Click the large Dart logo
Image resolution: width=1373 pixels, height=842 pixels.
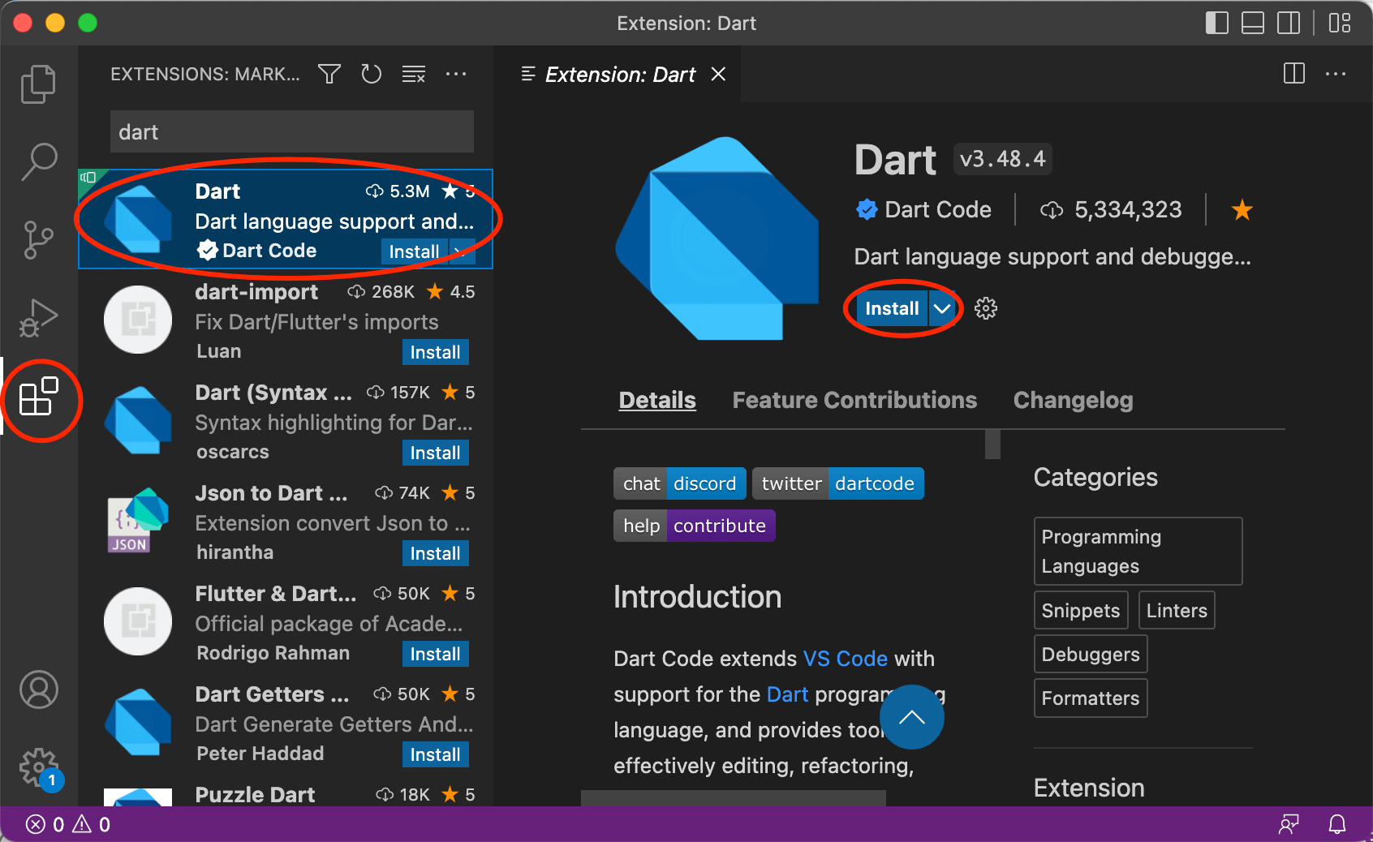(717, 238)
